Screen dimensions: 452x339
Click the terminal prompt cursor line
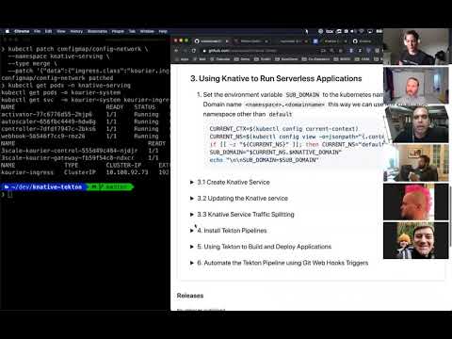[x=7, y=195]
